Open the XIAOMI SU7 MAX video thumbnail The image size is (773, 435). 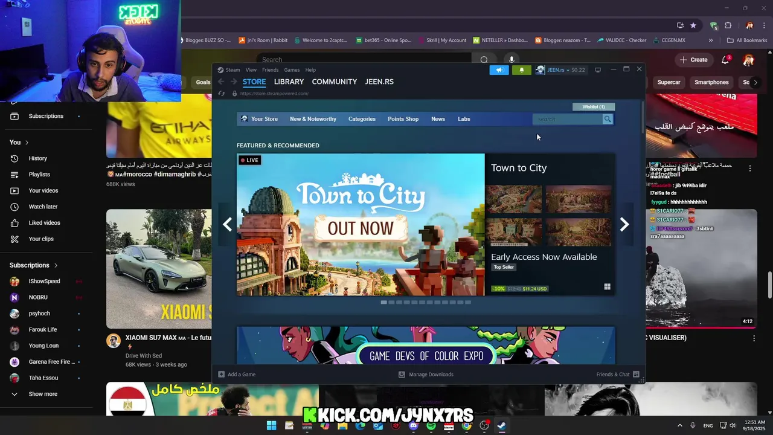click(159, 269)
